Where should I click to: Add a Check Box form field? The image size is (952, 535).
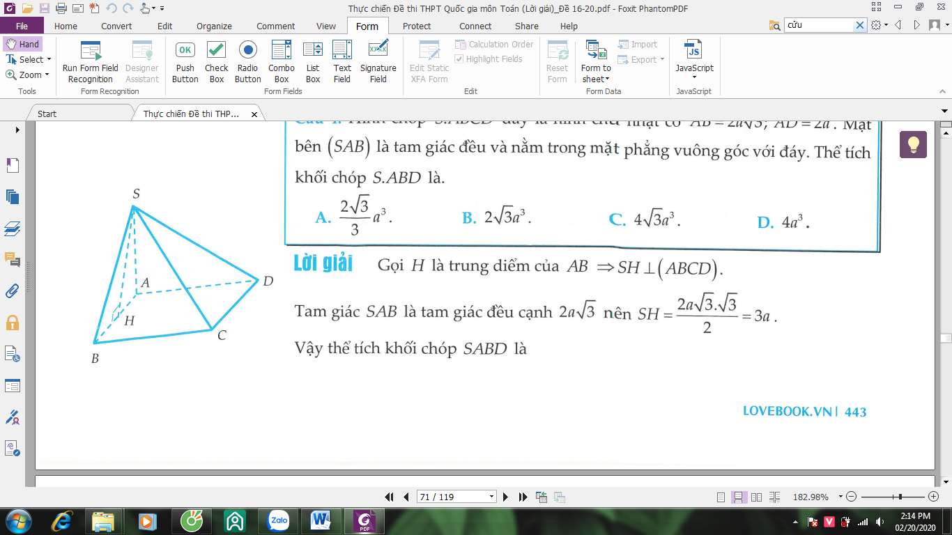coord(217,61)
